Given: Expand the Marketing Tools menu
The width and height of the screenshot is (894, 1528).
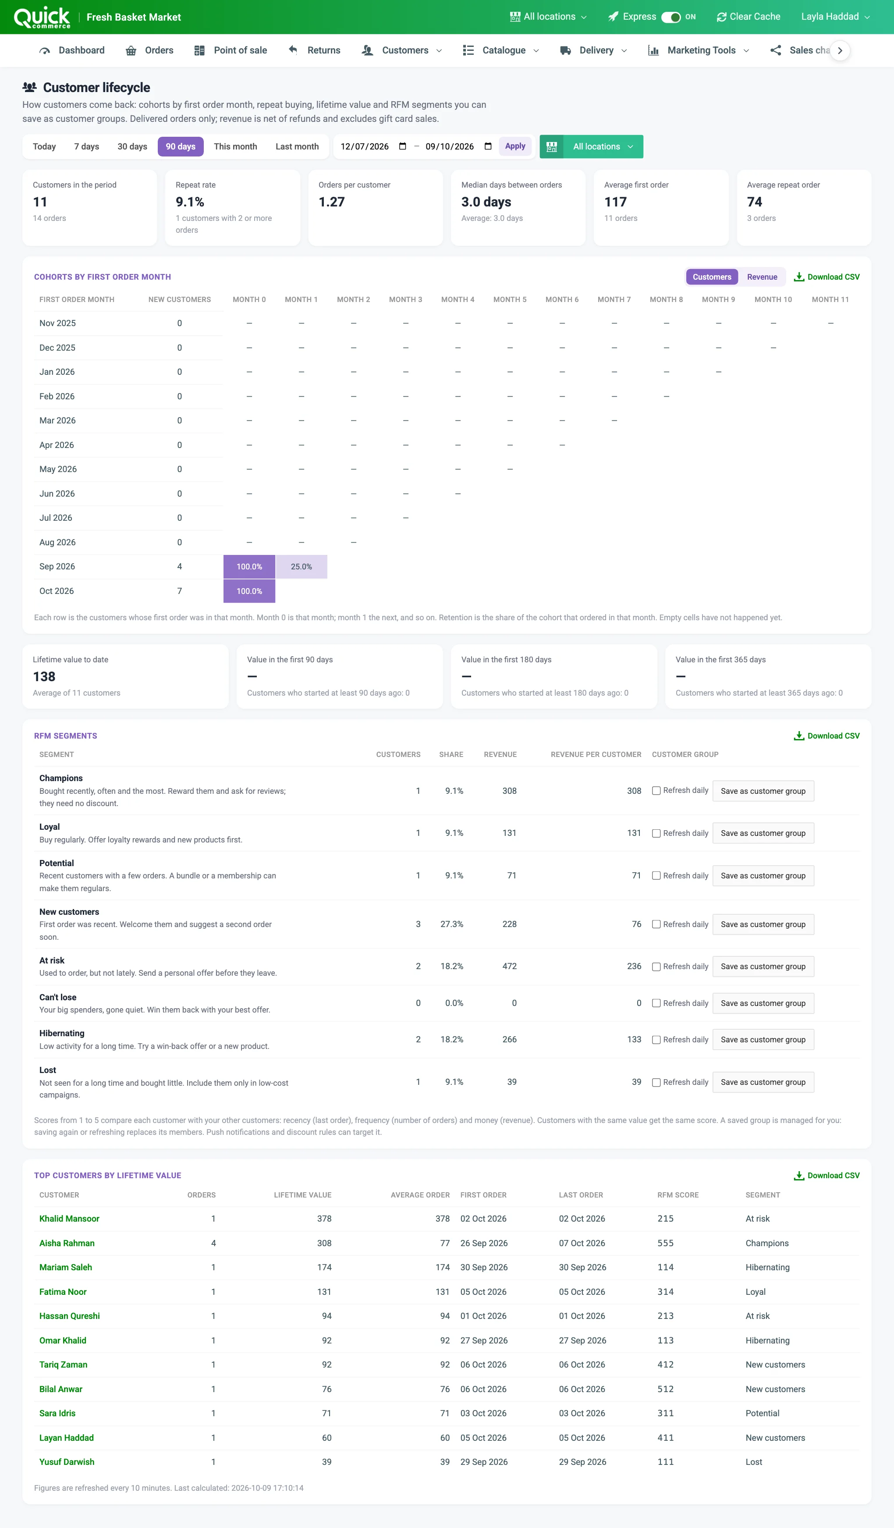Looking at the screenshot, I should point(699,51).
